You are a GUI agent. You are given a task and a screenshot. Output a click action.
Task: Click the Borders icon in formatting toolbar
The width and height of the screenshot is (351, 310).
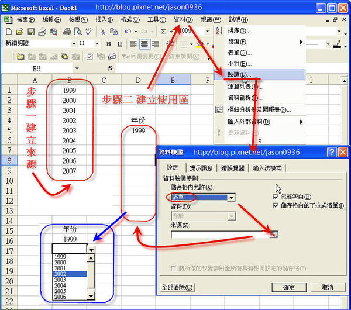point(184,44)
